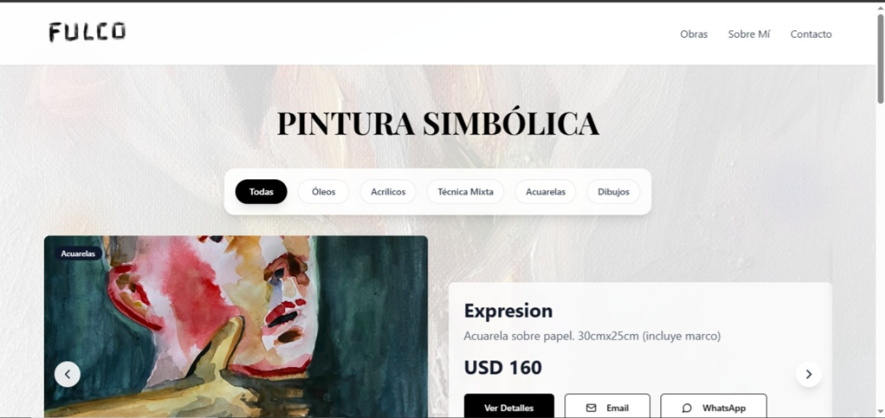This screenshot has height=418, width=885.
Task: Open Obras in navigation menu
Action: [x=694, y=34]
